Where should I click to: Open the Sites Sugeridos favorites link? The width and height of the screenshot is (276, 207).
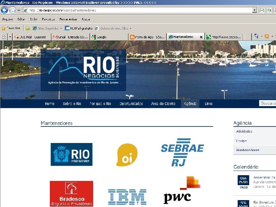46,28
